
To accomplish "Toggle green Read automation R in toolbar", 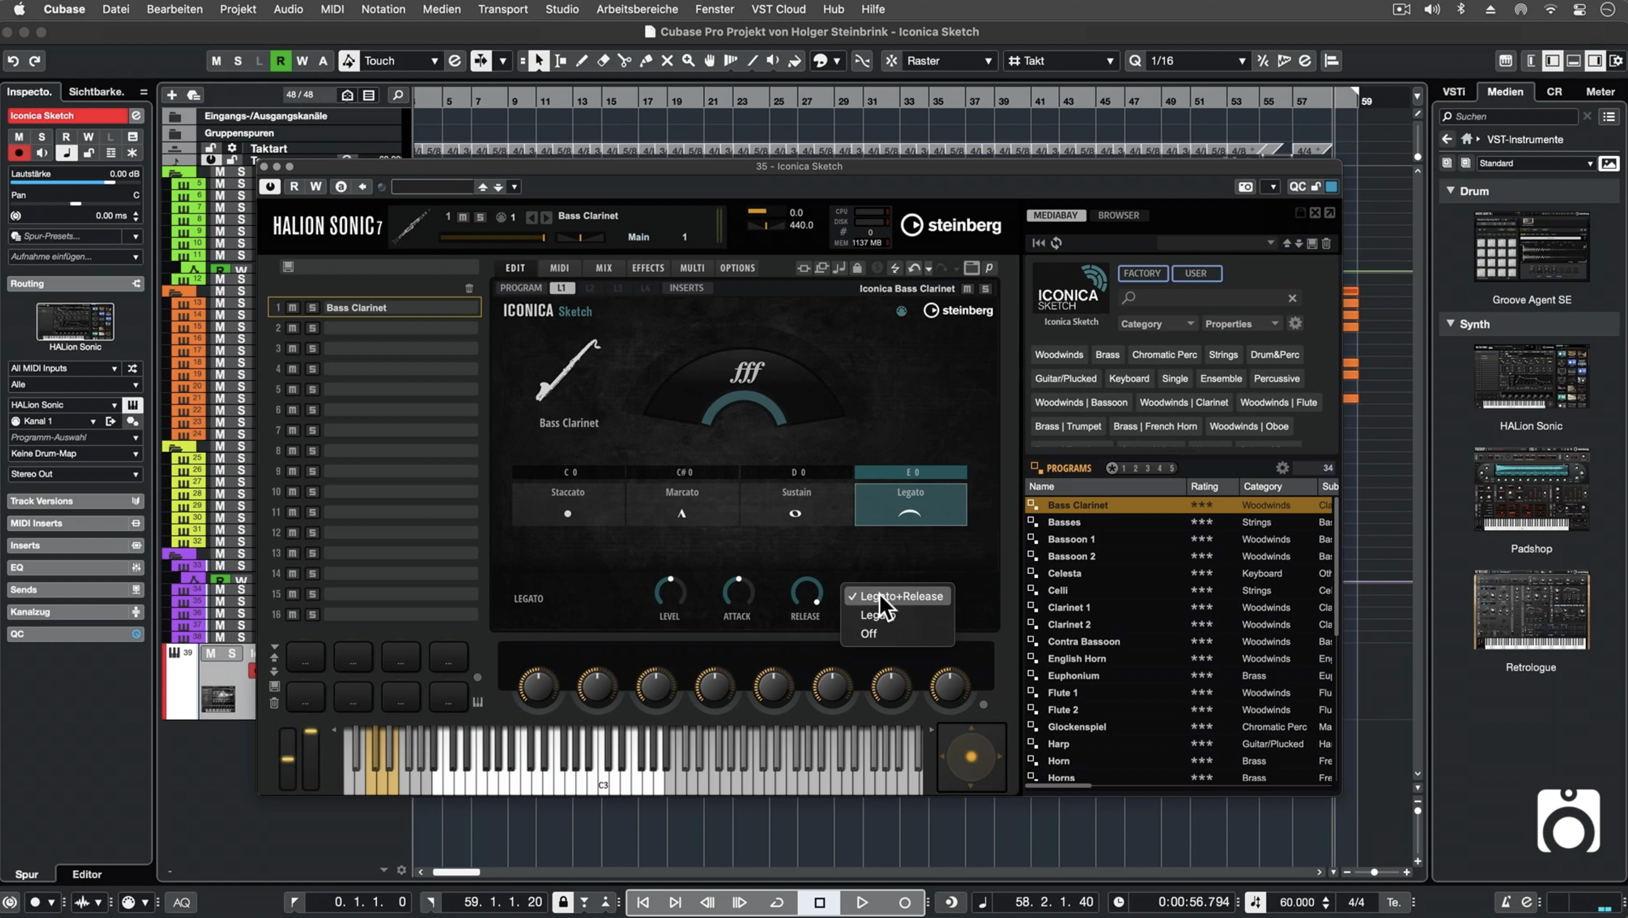I will point(280,61).
